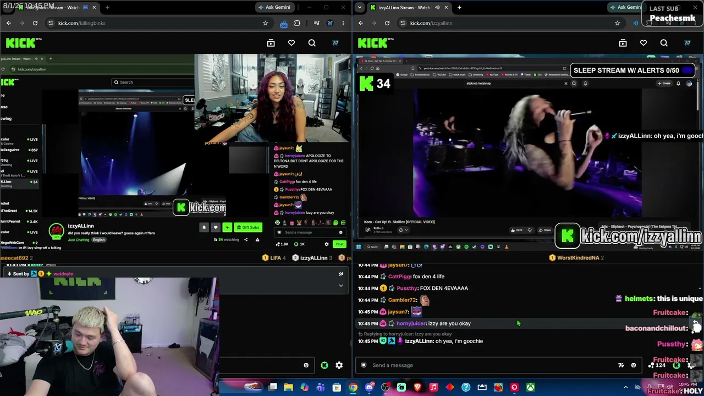The height and width of the screenshot is (396, 704).
Task: Open emote picker in killingbinks chat box
Action: click(306, 365)
